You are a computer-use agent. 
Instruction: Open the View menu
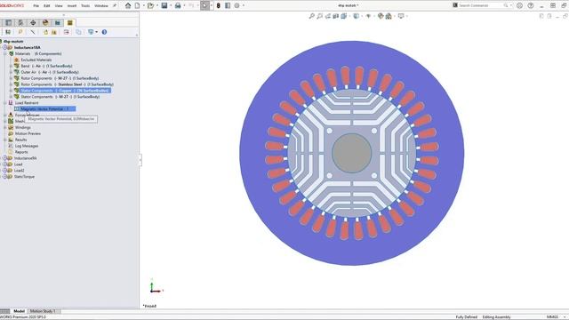[x=59, y=6]
